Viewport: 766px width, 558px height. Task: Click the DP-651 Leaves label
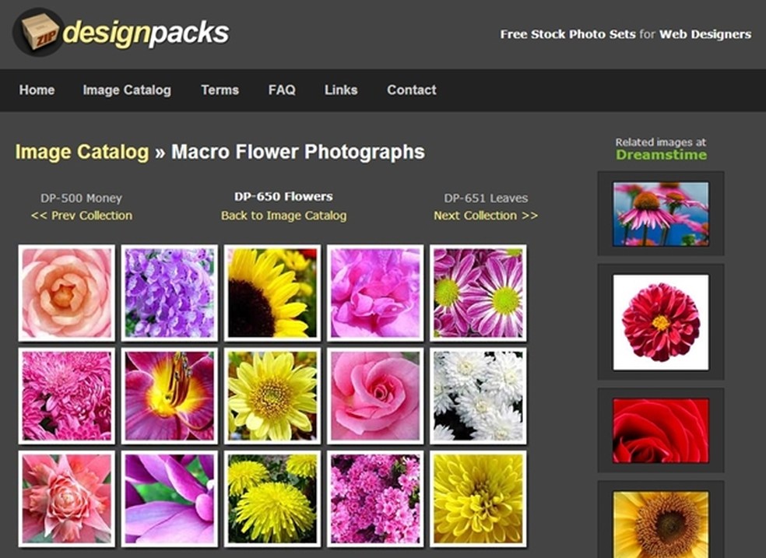coord(486,198)
